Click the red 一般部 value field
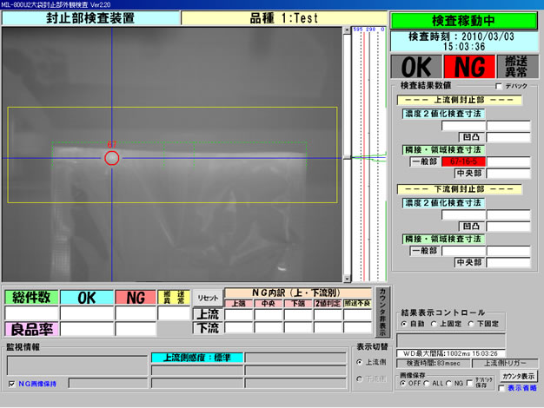Viewport: 544px width, 408px height. pos(462,161)
